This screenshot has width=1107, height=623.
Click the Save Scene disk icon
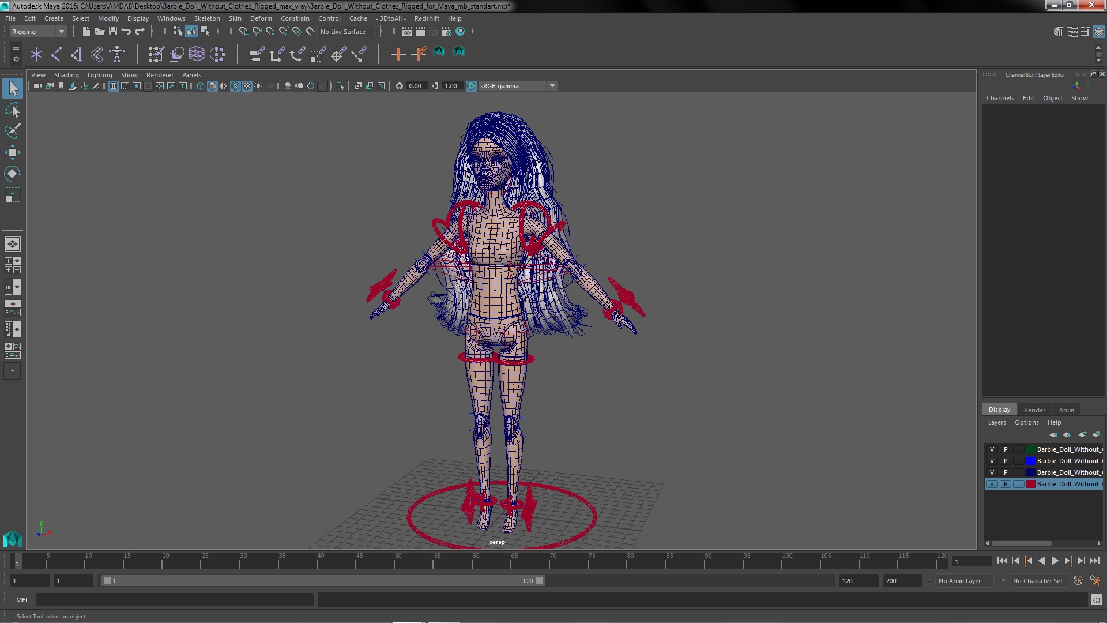tap(112, 31)
